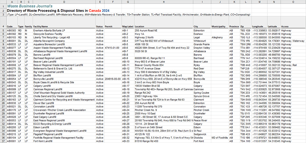Click cell 'Alberta Newsprint Company'
This screenshot has width=306, height=143.
[x=64, y=41]
